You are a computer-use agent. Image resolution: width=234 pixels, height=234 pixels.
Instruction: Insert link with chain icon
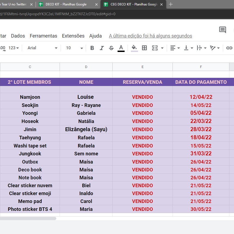click(229, 48)
